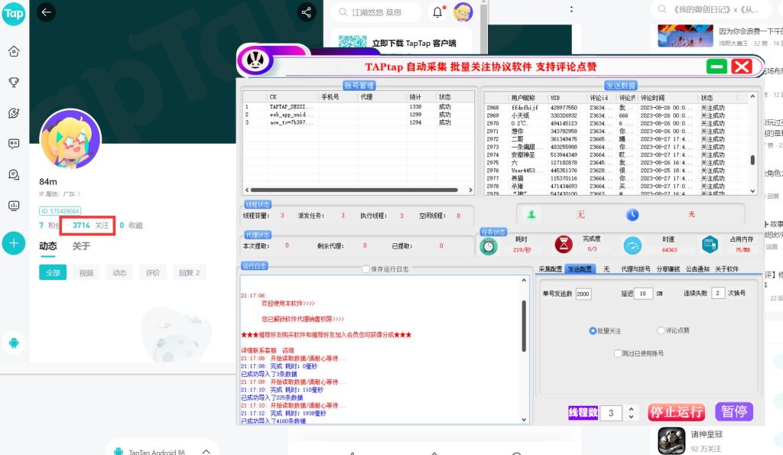Click the home icon in the left sidebar
The image size is (783, 455).
tap(13, 51)
